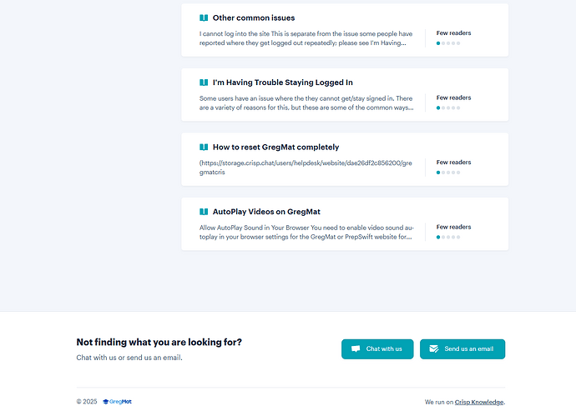Screen dimensions: 576x416
Task: Click book icon next to AutoPlay Videos article
Action: tap(204, 212)
